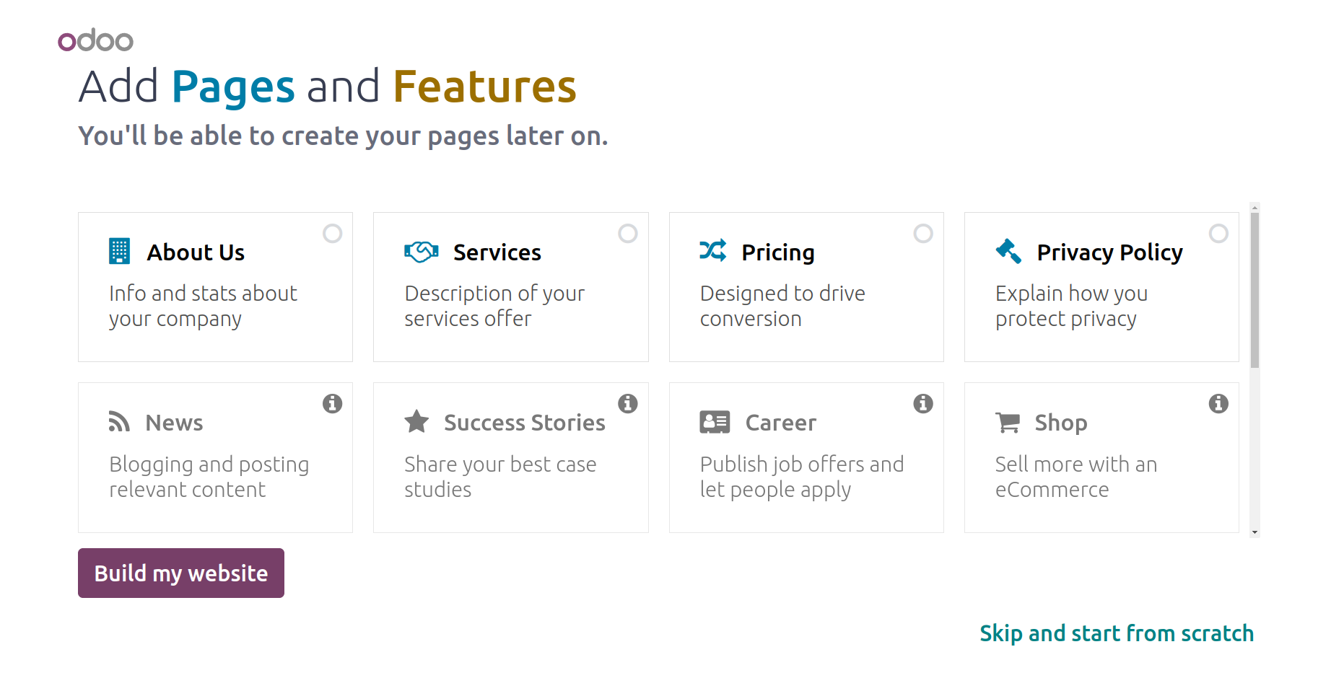Click the Services handshake icon
This screenshot has width=1331, height=678.
pyautogui.click(x=422, y=251)
